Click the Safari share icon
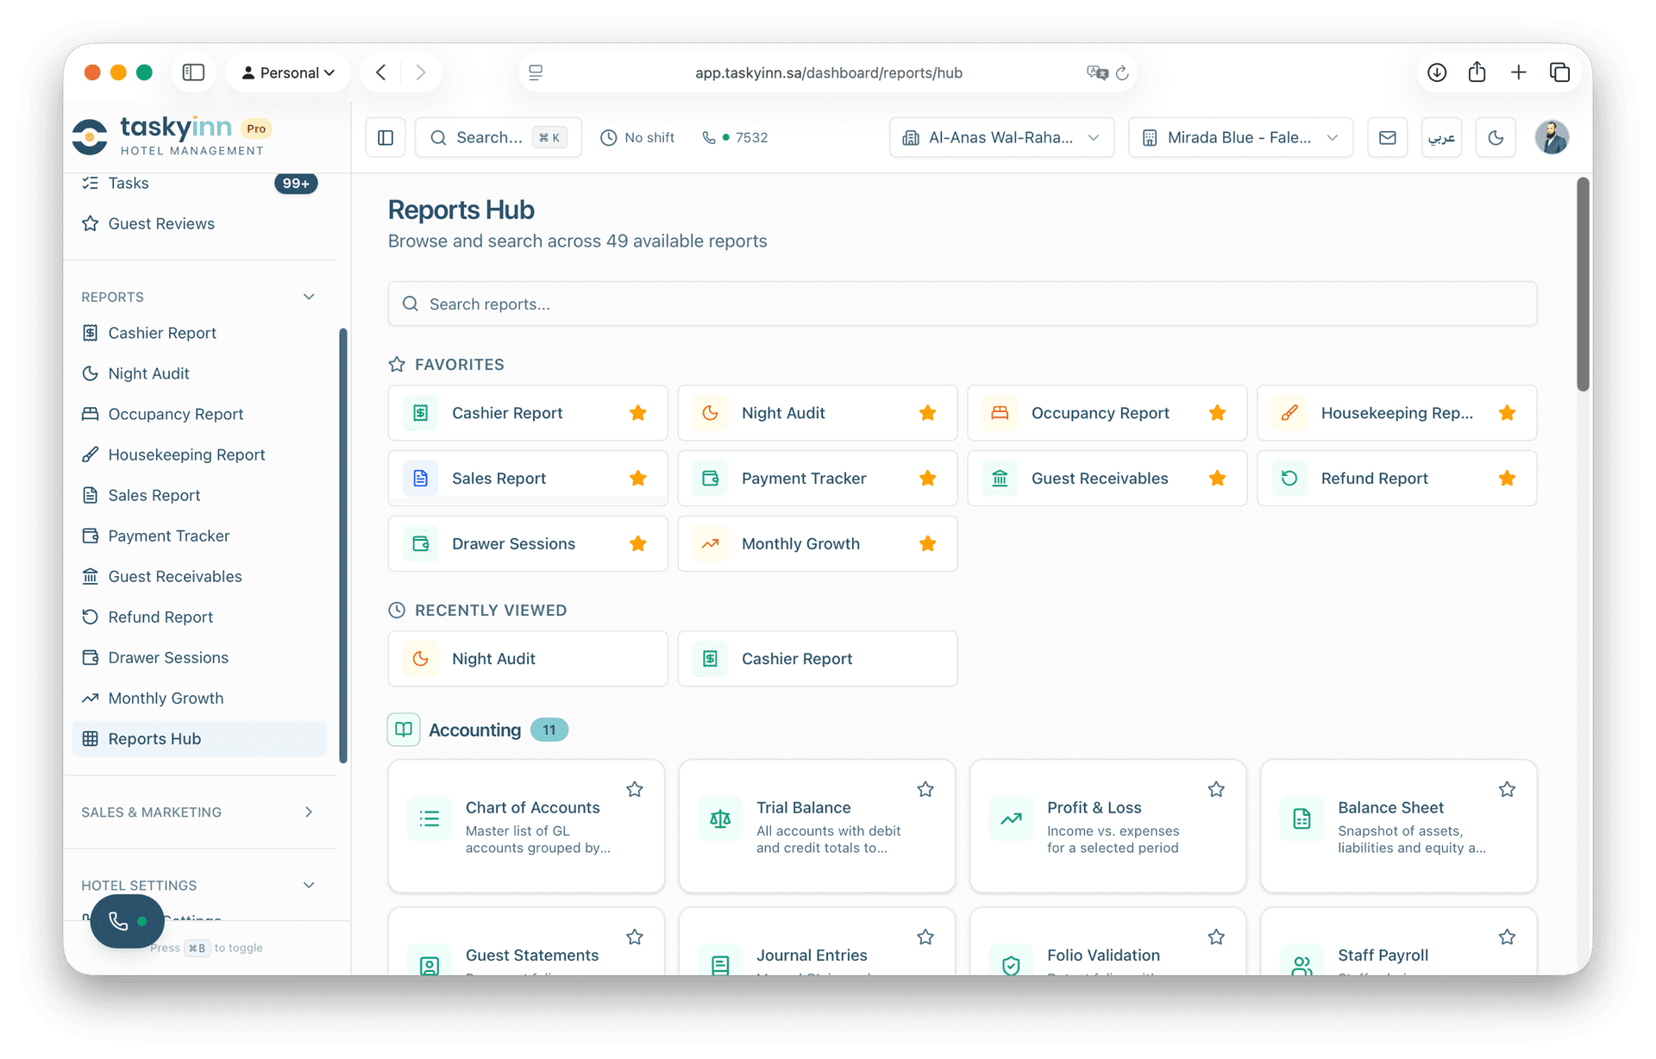The width and height of the screenshot is (1656, 1059). (x=1477, y=72)
